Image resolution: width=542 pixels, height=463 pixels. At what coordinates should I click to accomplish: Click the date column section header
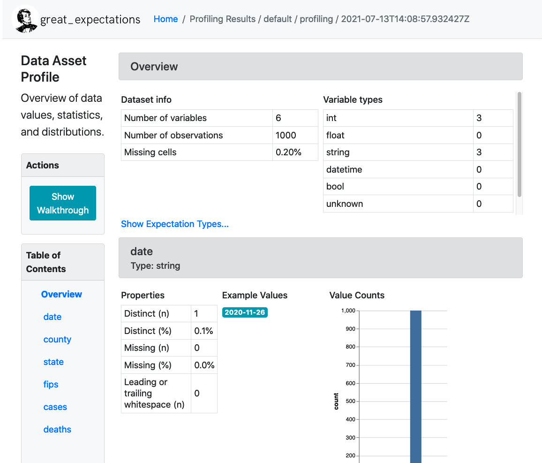point(320,258)
